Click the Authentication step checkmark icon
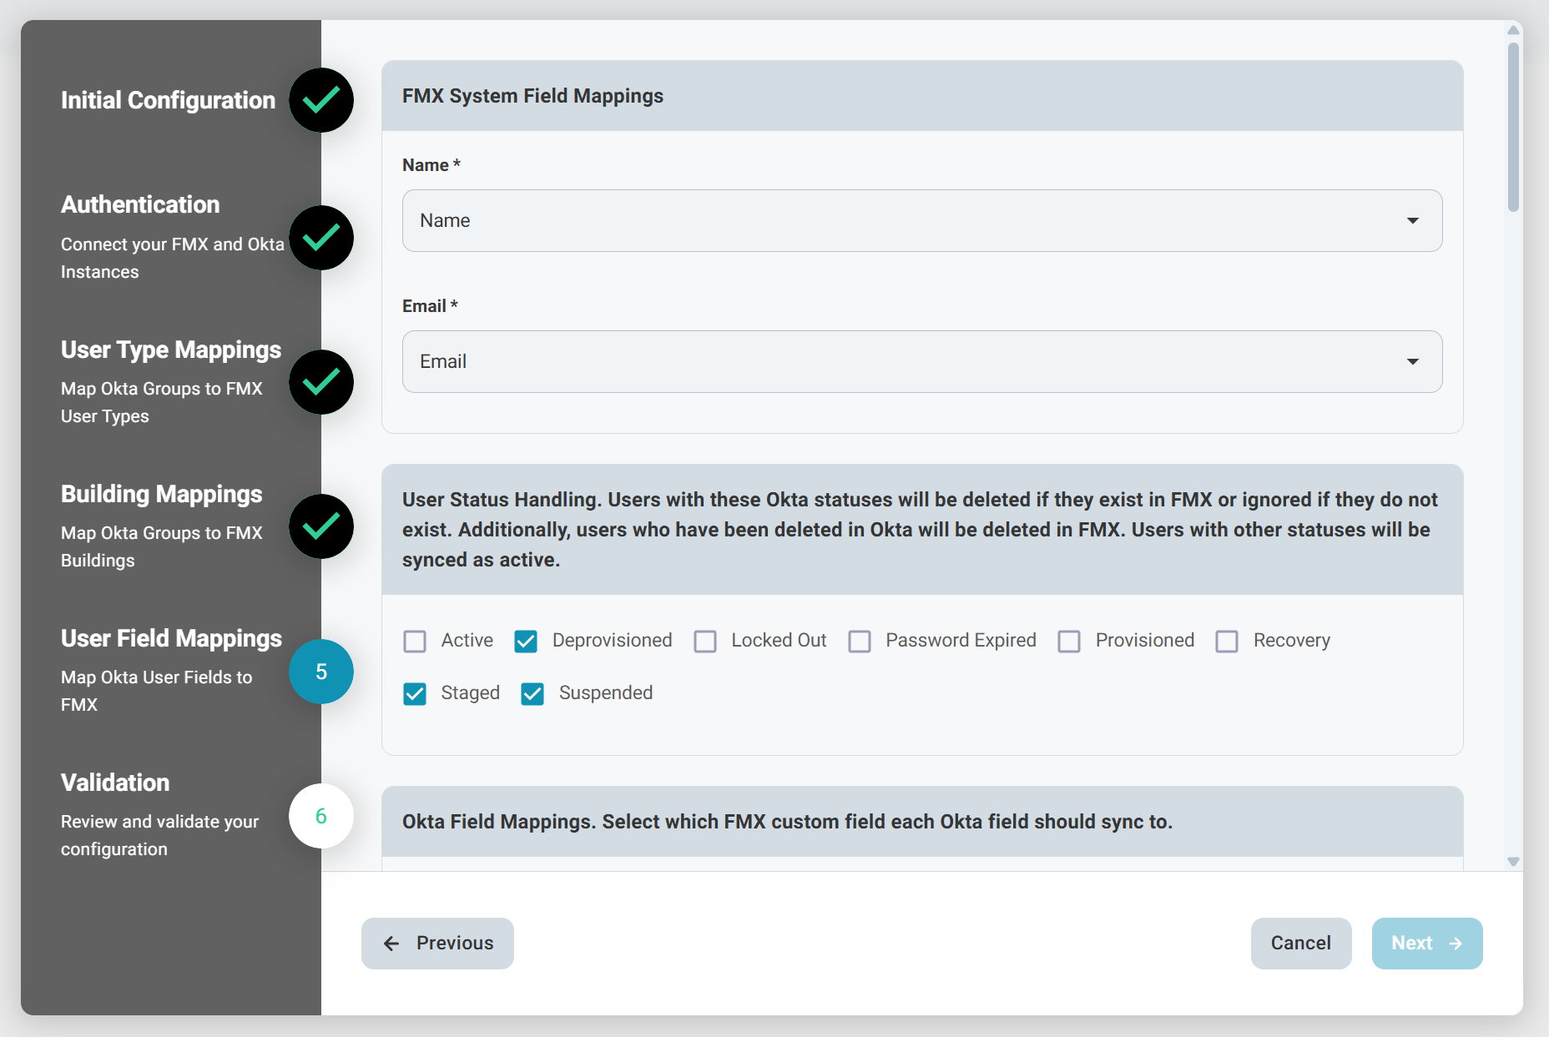 321,238
